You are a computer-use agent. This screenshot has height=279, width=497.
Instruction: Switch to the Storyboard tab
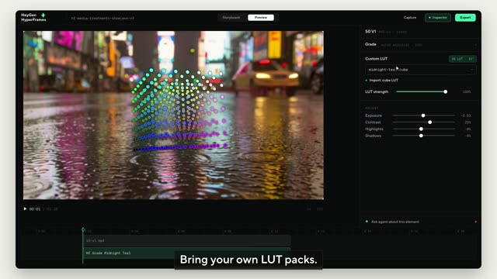(x=231, y=18)
